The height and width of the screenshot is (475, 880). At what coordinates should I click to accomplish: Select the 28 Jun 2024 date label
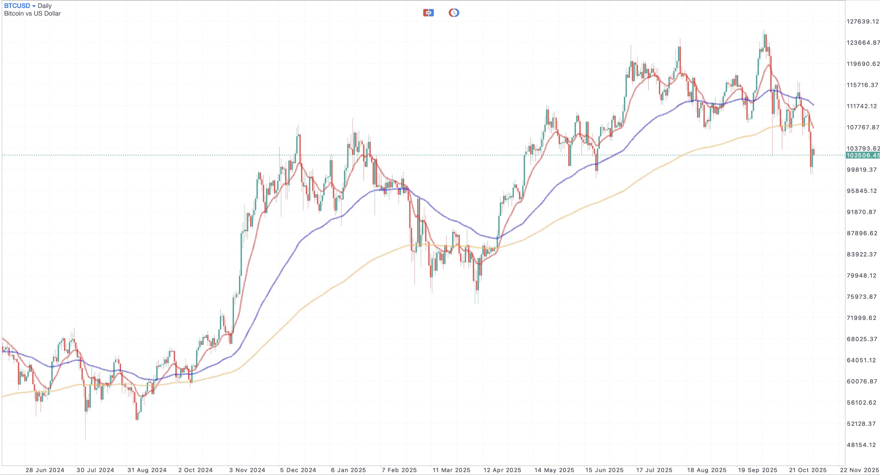(x=45, y=470)
